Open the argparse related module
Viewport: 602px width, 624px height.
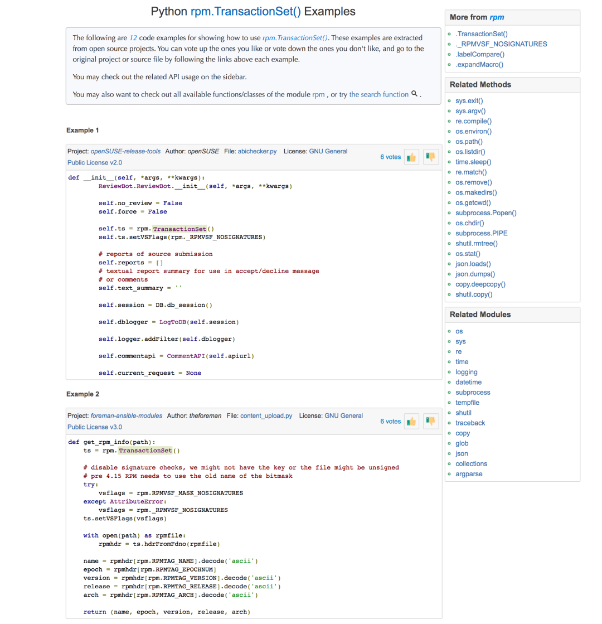click(469, 474)
